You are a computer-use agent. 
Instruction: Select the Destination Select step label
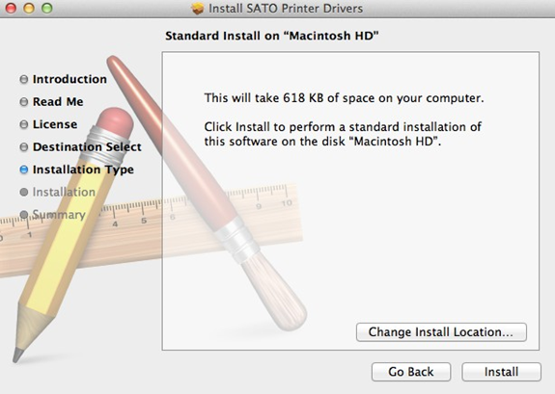click(87, 147)
